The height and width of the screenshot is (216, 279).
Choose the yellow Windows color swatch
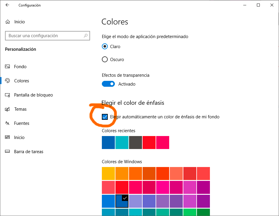point(108,174)
